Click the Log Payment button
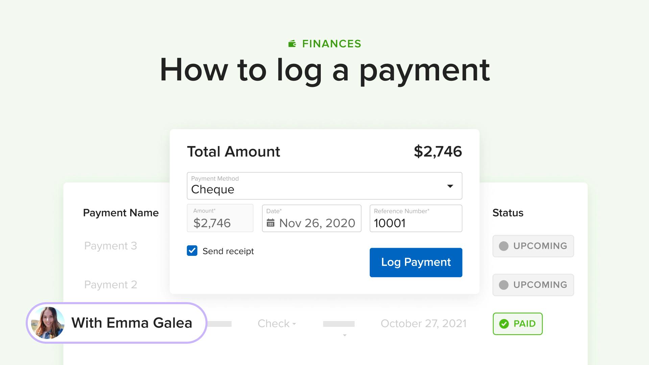 click(x=416, y=263)
